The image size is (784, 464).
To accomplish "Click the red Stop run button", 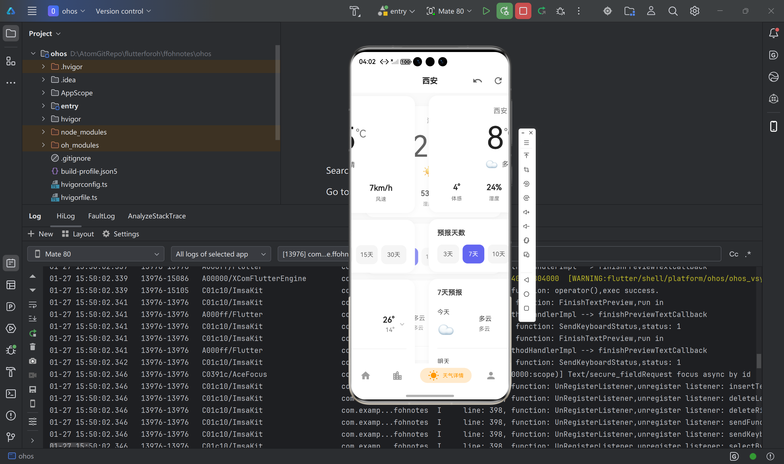I will pyautogui.click(x=523, y=11).
